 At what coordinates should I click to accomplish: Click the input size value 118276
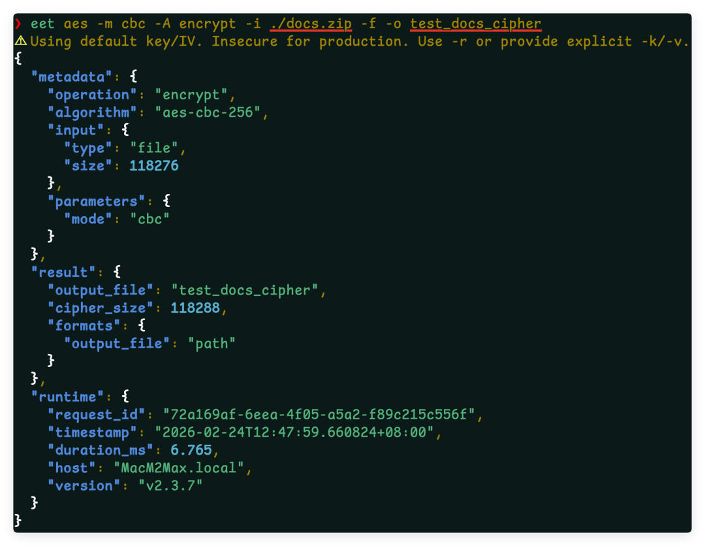tap(154, 166)
